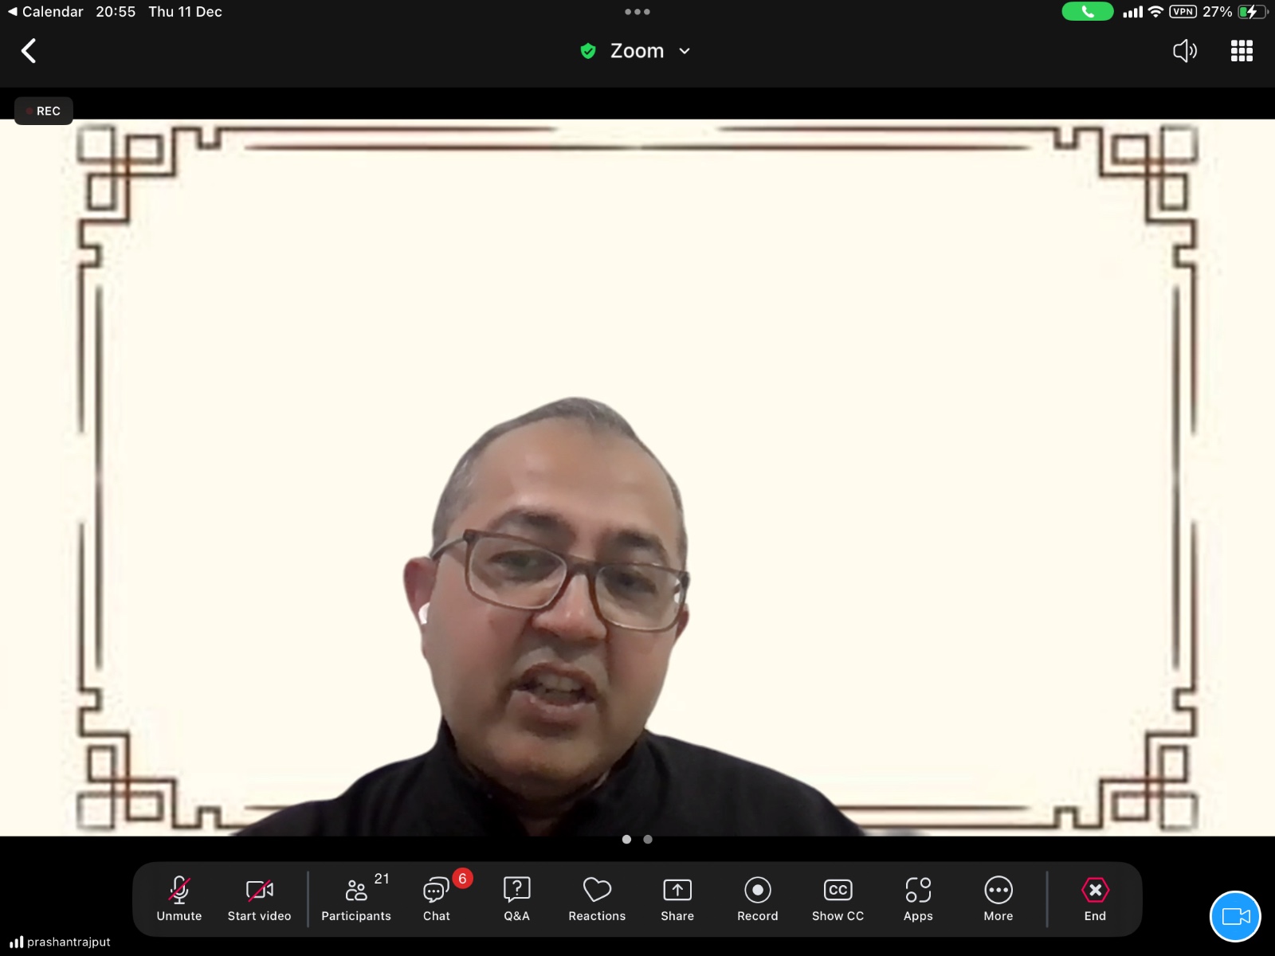Tap the blue floating camera button

tap(1235, 916)
